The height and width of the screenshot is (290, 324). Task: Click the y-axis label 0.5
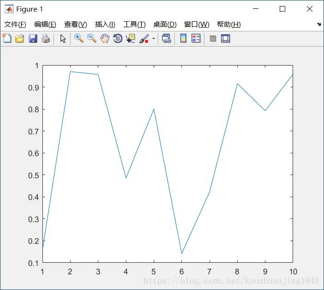[x=34, y=175]
